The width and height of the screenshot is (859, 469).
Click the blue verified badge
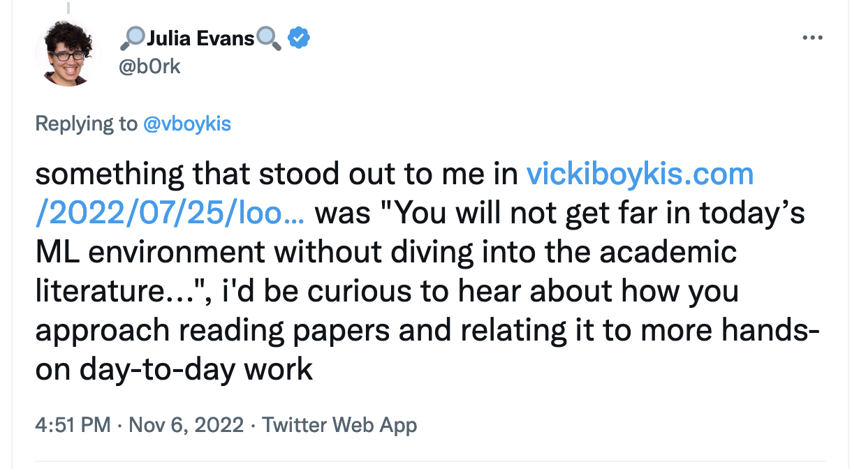pos(299,38)
